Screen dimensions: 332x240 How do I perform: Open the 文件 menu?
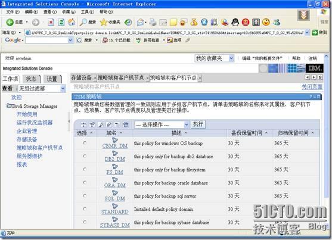(13, 12)
